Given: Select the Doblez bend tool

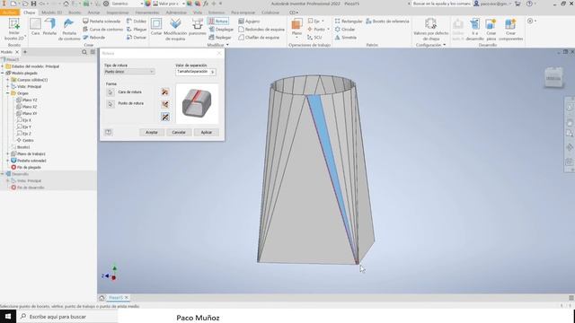Looking at the screenshot, I should point(136,22).
